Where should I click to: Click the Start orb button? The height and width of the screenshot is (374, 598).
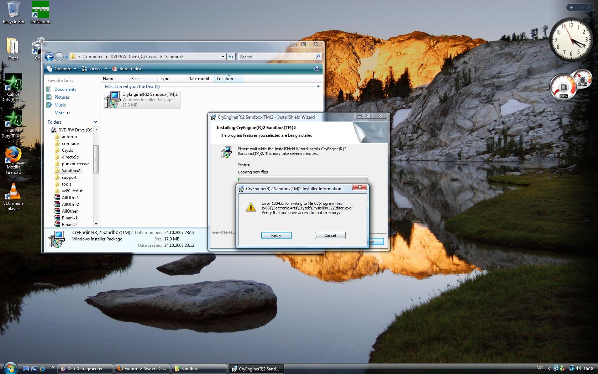10,368
